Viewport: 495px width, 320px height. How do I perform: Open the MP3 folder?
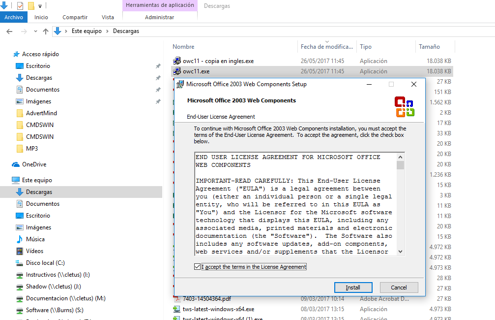(x=32, y=149)
